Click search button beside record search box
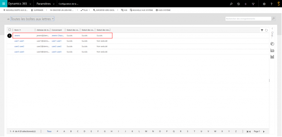Image resolution: width=282 pixels, height=137 pixels. [273, 19]
